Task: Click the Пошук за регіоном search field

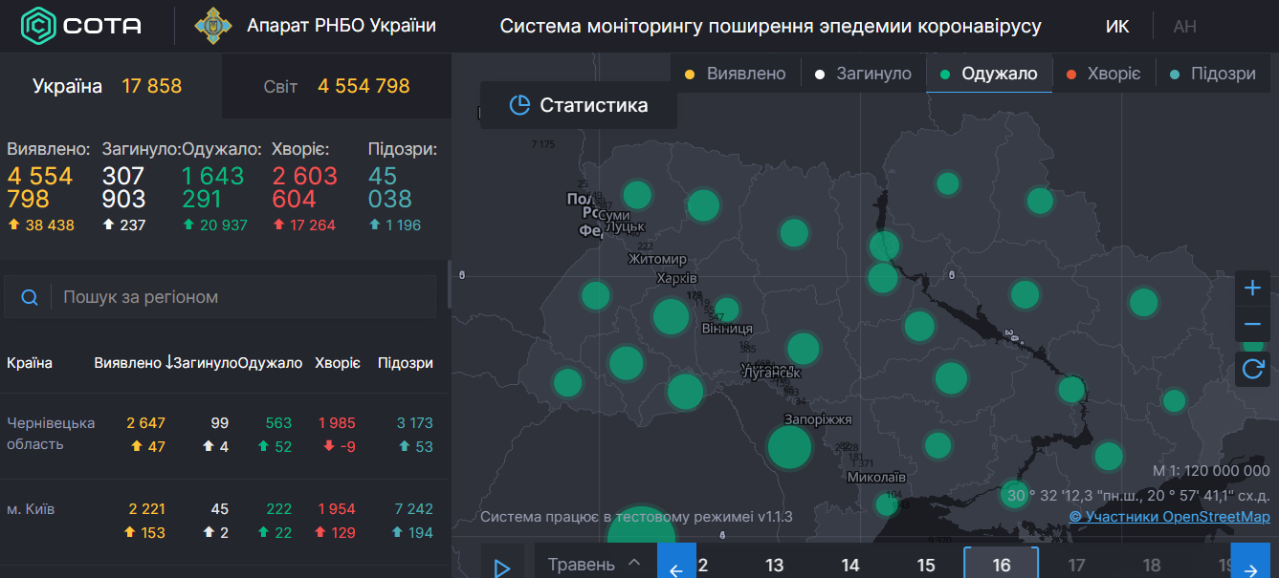Action: tap(172, 296)
